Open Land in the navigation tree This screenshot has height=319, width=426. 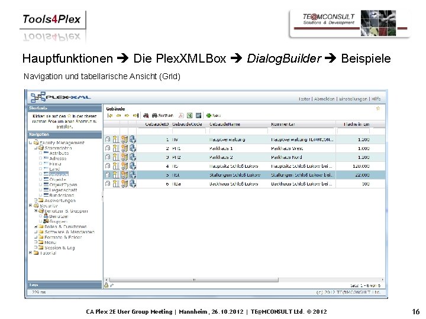click(54, 169)
